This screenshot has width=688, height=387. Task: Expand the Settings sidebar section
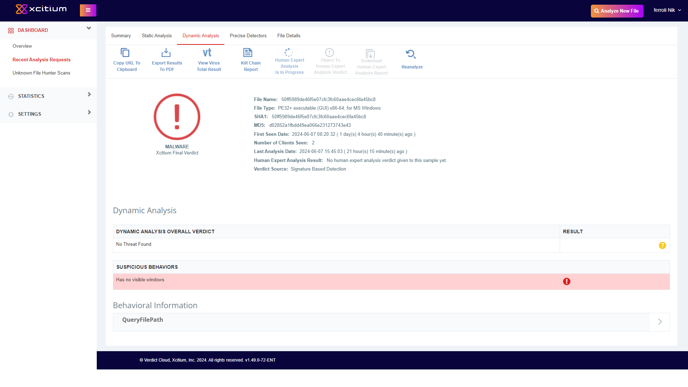pos(89,113)
